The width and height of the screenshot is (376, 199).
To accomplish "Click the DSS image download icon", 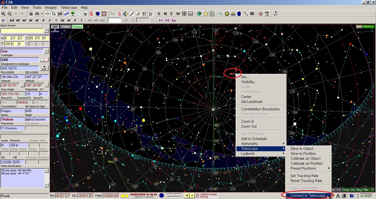I will click(x=267, y=14).
